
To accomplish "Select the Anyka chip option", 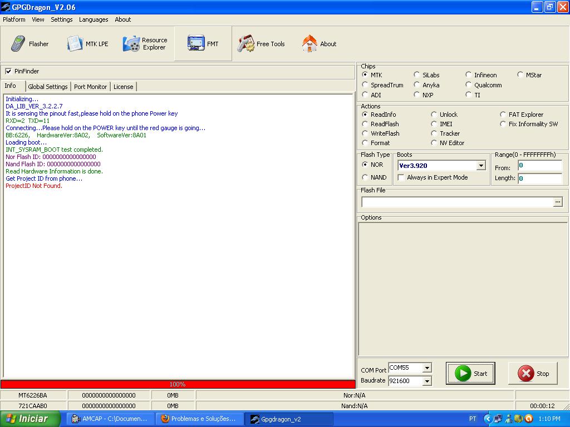I will (416, 85).
